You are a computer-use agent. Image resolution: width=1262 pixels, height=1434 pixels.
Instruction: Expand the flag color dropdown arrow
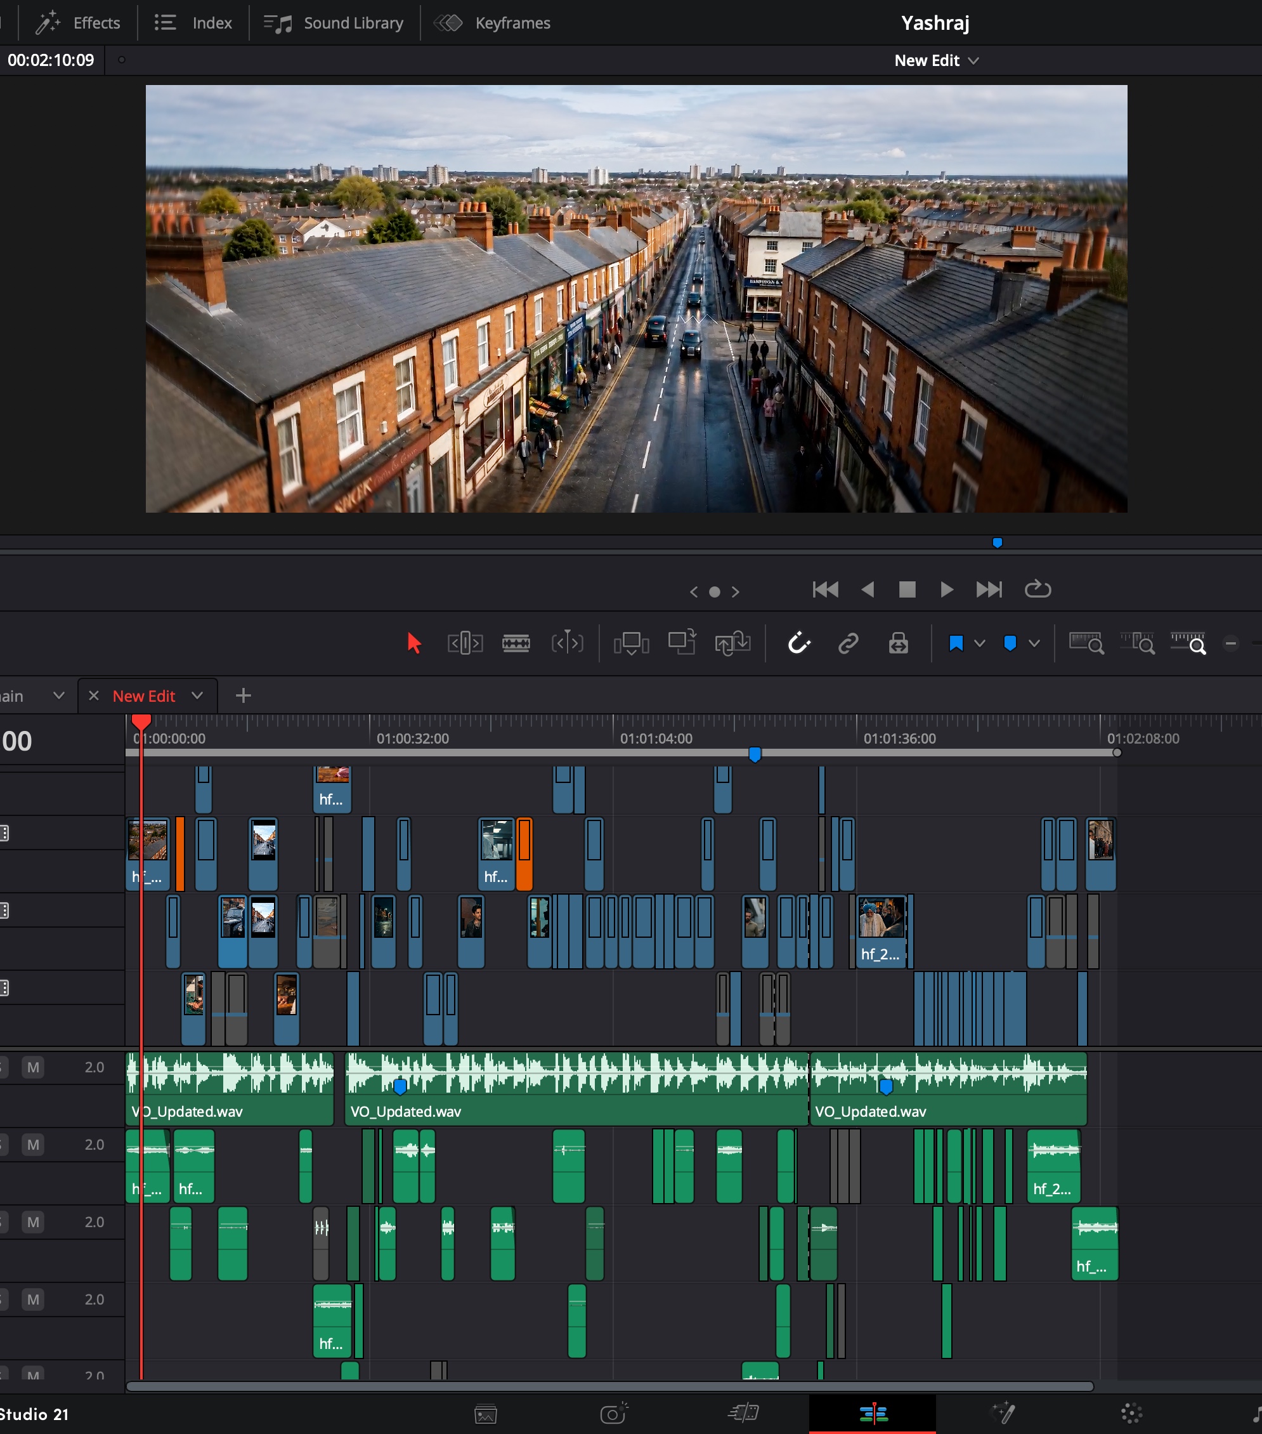tap(979, 643)
